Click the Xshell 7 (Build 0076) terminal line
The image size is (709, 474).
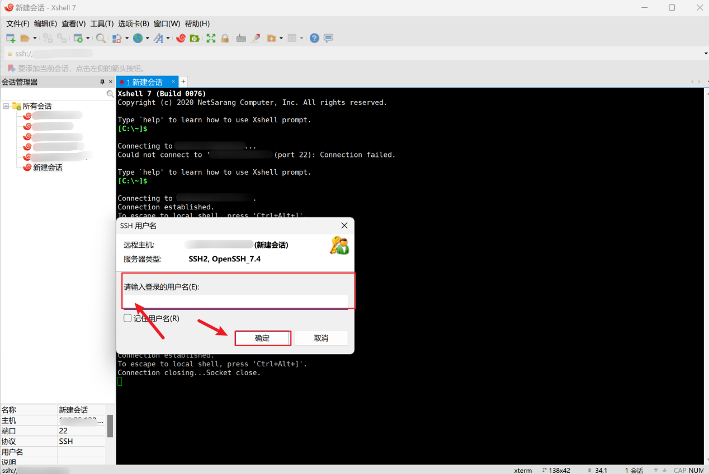(x=162, y=94)
